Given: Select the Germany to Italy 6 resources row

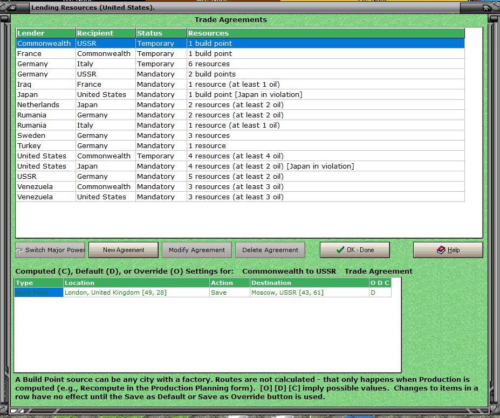Looking at the screenshot, I should [x=241, y=64].
